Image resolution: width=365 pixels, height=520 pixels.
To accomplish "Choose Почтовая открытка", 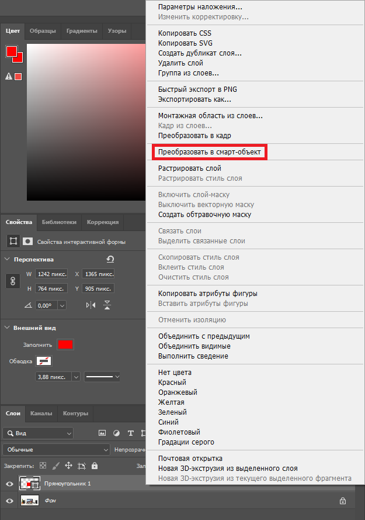I will pos(190,459).
